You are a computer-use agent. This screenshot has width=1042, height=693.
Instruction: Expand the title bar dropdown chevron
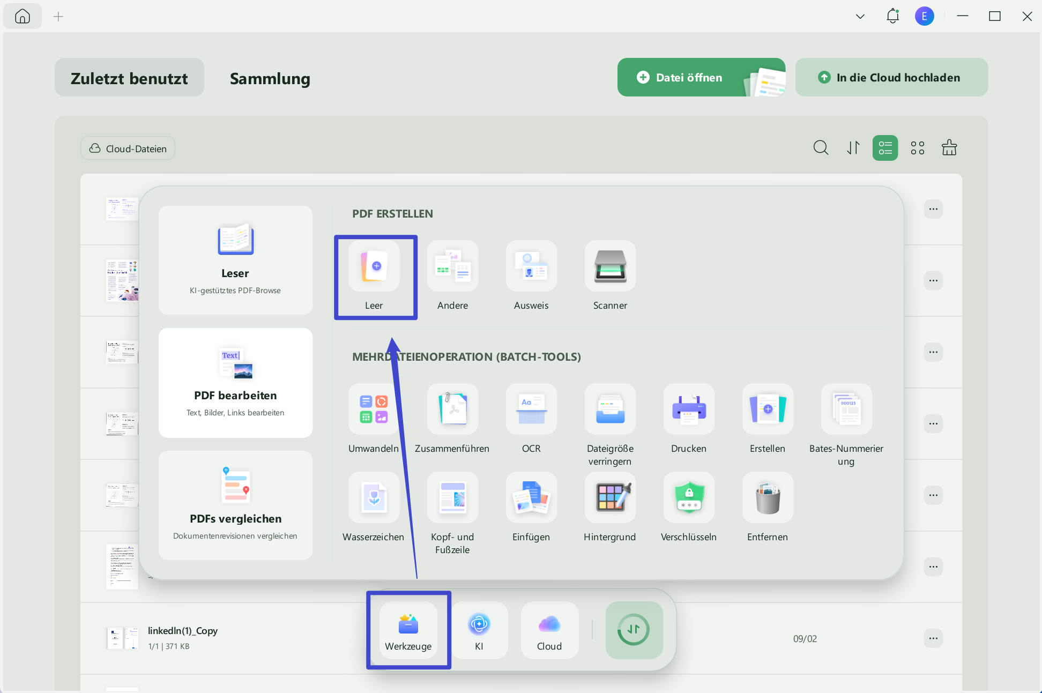click(x=860, y=17)
